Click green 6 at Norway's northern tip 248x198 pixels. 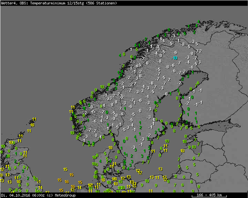169,30
